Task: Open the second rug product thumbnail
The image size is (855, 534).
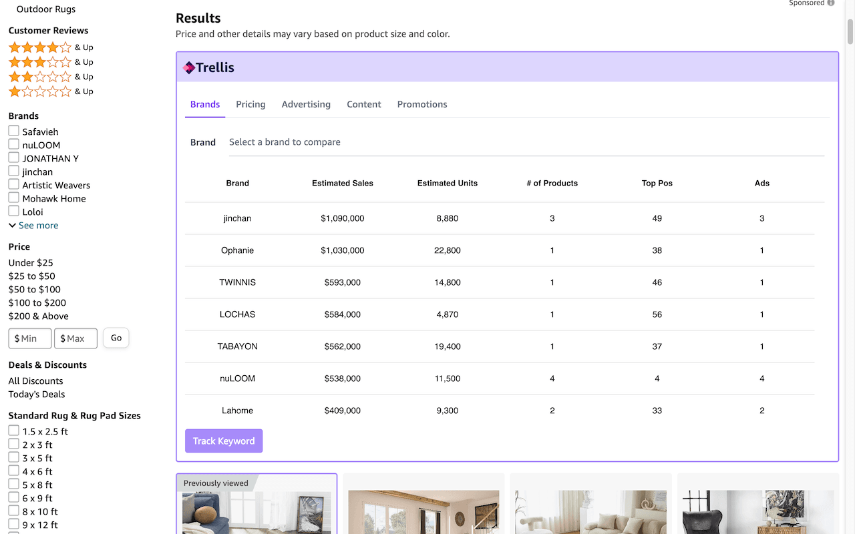Action: click(x=423, y=513)
